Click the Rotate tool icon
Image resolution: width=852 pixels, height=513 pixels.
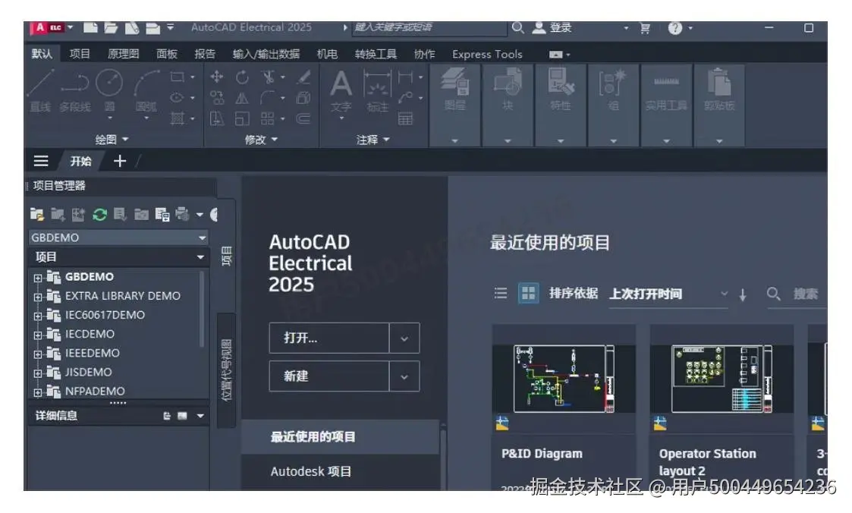pyautogui.click(x=242, y=77)
